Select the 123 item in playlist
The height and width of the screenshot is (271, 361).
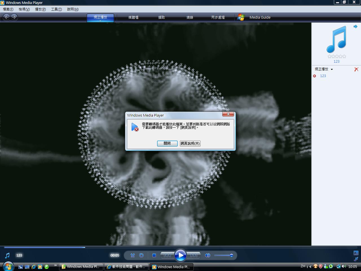tap(323, 76)
